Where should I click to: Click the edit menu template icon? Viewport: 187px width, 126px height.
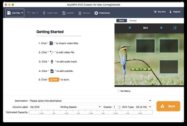click(175, 28)
